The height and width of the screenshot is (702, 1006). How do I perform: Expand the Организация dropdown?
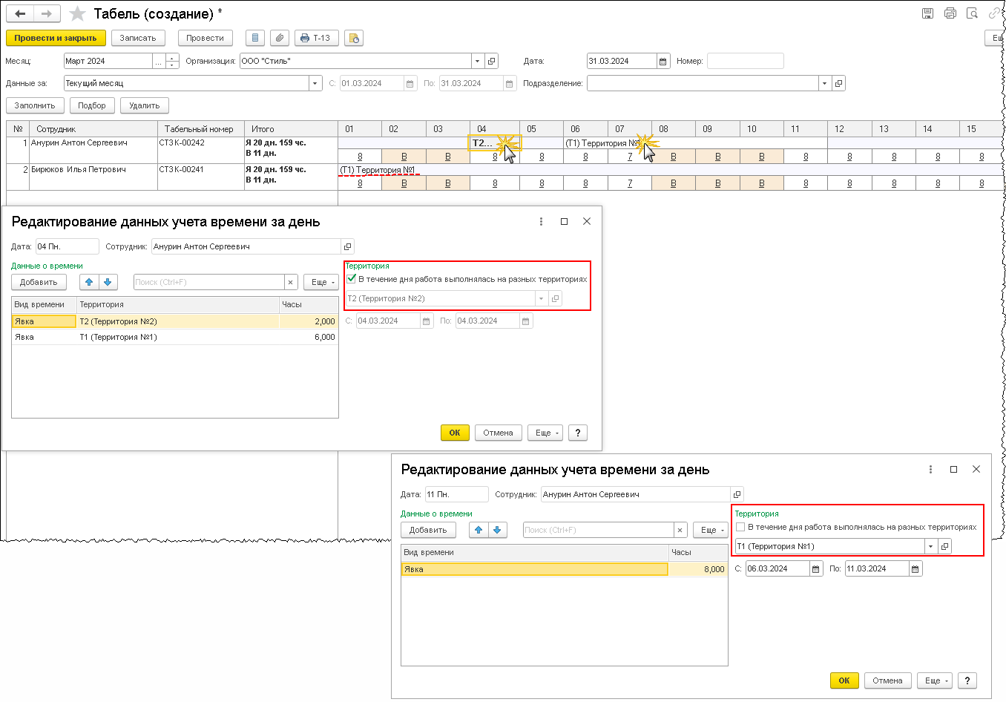478,61
